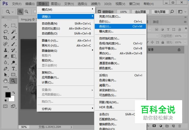Toggle the lock icon on 背景 layer
The height and width of the screenshot is (130, 189).
[x=179, y=50]
